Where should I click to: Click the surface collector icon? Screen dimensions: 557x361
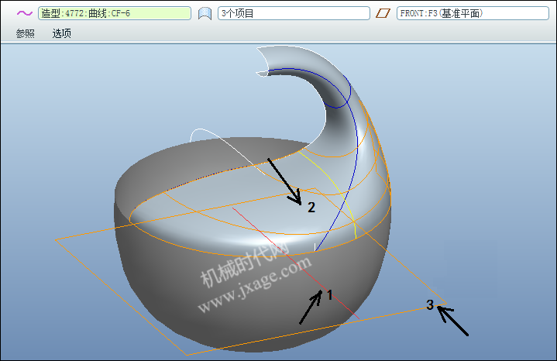coord(205,13)
